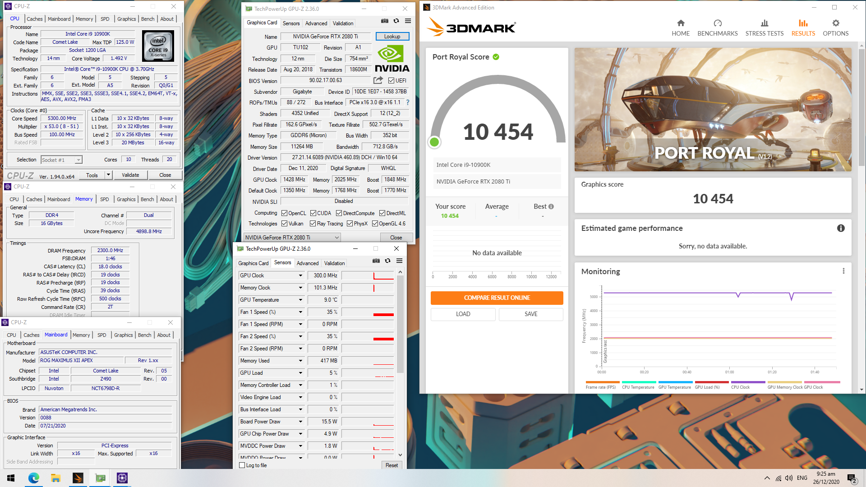
Task: Click LOAD button in 3DMark
Action: [x=463, y=314]
